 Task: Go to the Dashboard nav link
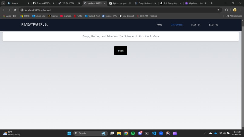pos(176,25)
